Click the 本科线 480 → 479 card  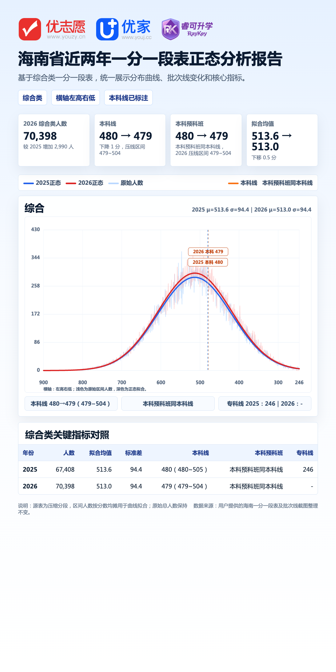tap(130, 140)
